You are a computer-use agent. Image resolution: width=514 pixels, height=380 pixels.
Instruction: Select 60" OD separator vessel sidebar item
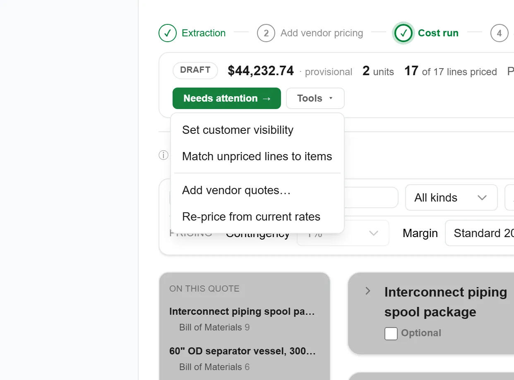(x=242, y=351)
